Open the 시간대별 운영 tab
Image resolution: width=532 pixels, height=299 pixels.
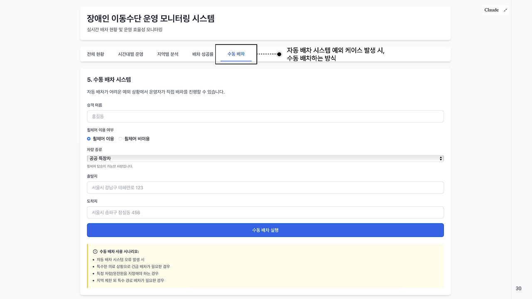(x=131, y=54)
